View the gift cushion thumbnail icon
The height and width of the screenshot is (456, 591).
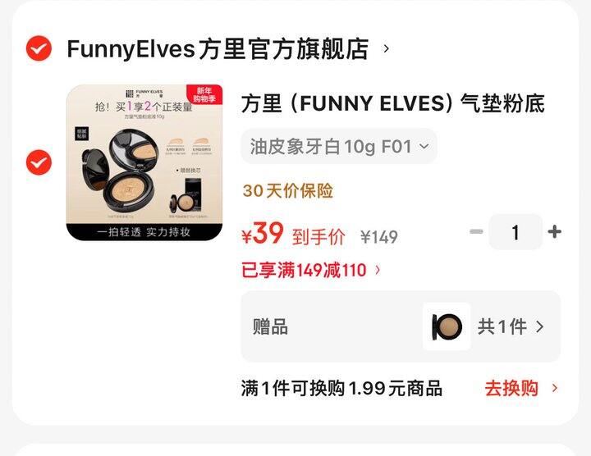447,326
